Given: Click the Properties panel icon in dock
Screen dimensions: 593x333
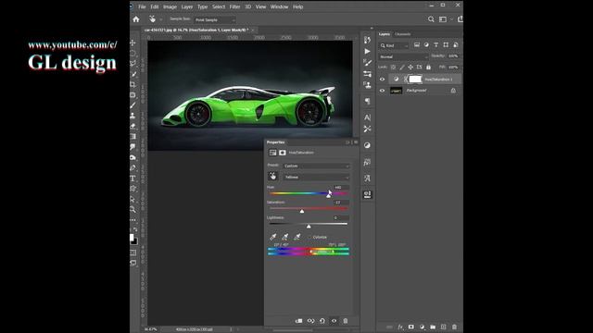Looking at the screenshot, I should [367, 194].
